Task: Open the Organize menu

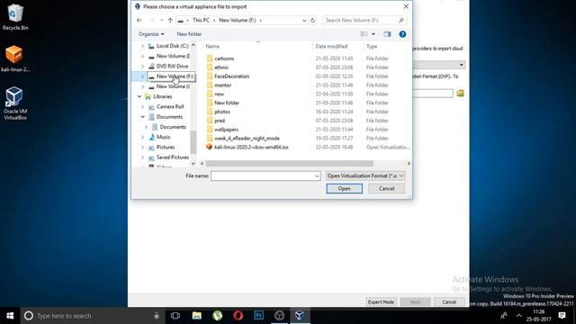Action: (x=151, y=34)
